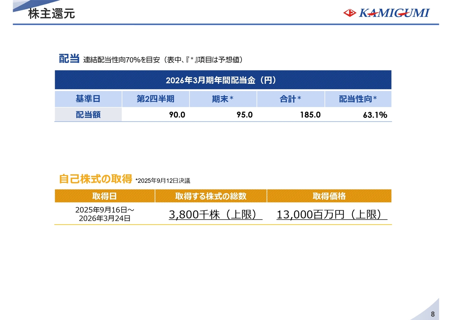
Task: Select the 合計* column header
Action: click(x=290, y=99)
